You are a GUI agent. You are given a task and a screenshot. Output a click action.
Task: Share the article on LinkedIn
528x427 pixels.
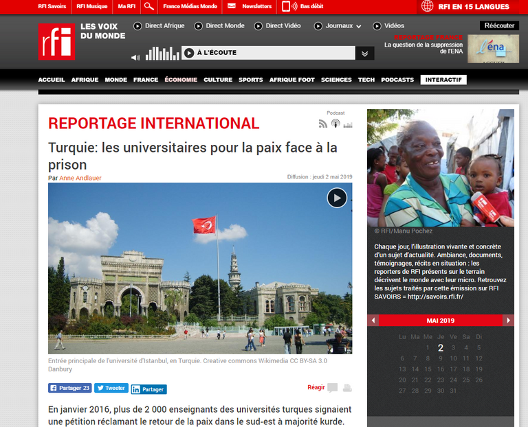pyautogui.click(x=148, y=389)
